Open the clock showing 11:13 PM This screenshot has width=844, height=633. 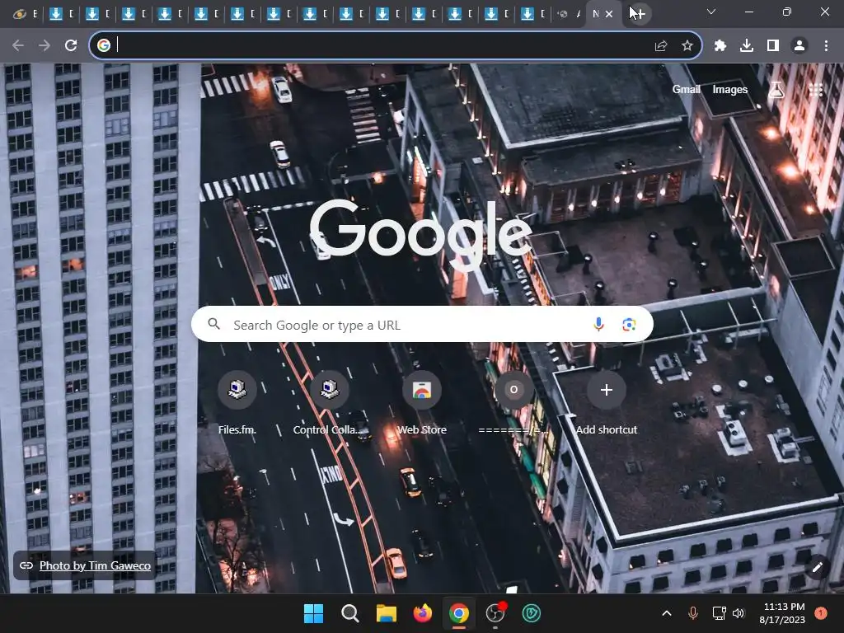782,613
